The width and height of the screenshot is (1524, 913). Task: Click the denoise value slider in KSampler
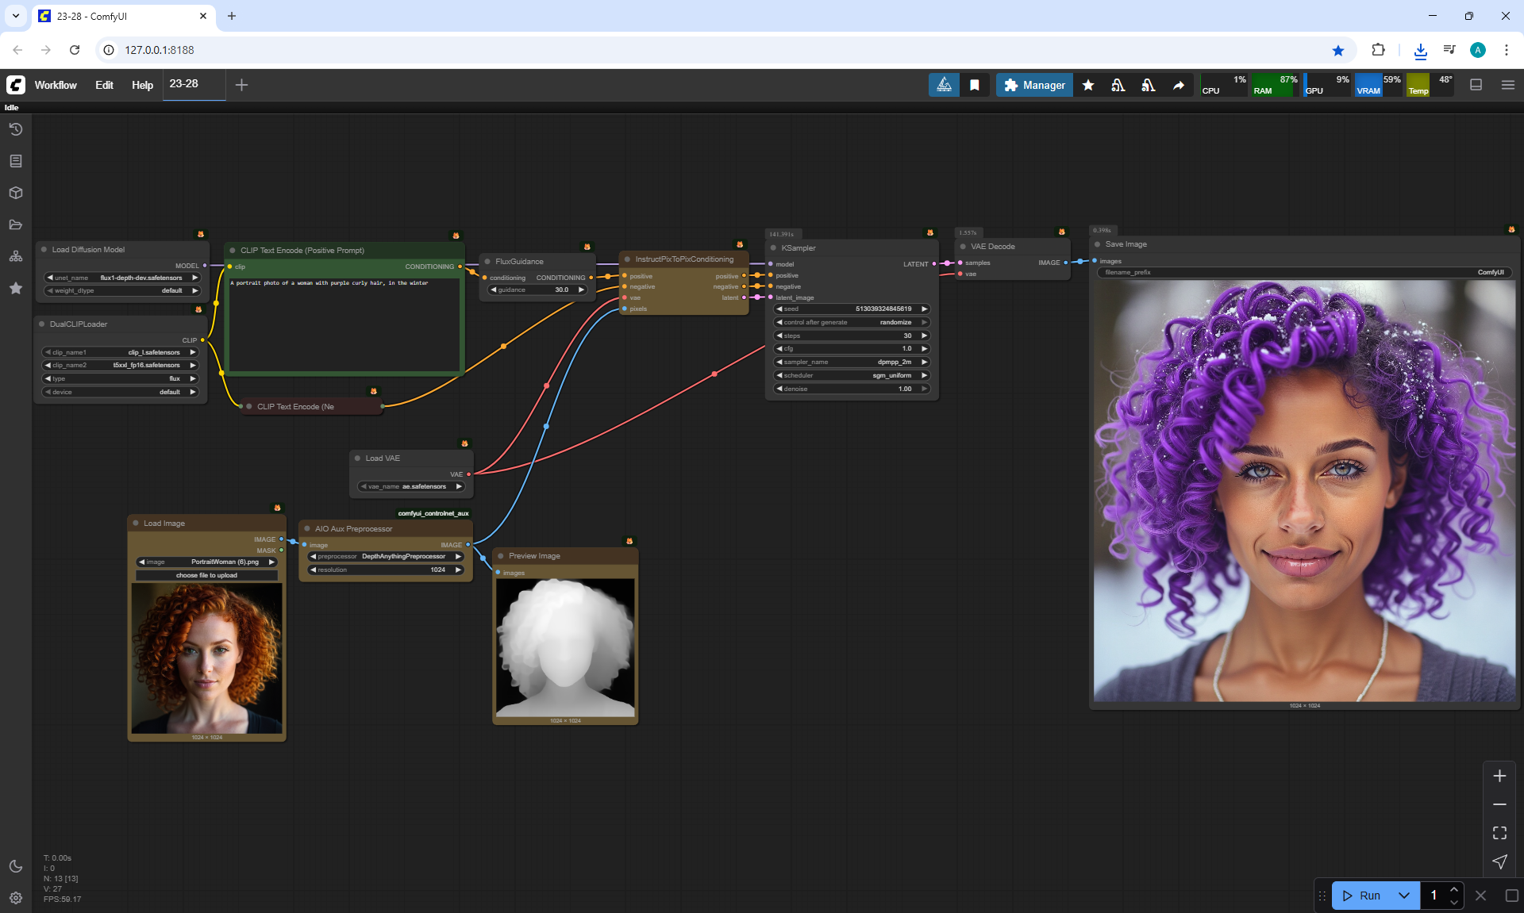[851, 389]
